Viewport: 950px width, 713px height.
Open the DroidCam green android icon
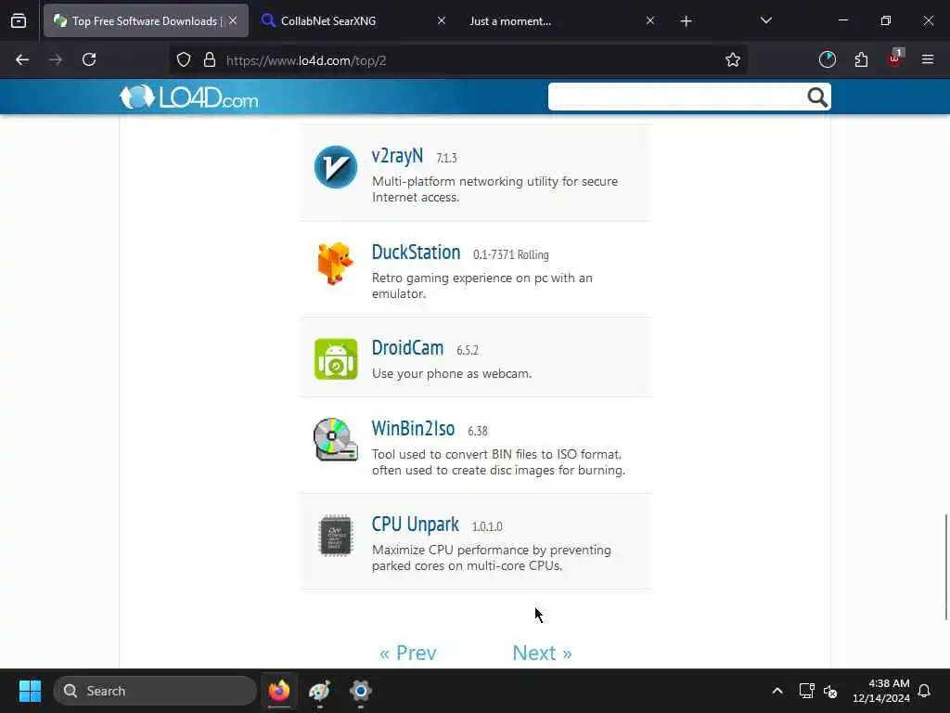point(336,359)
